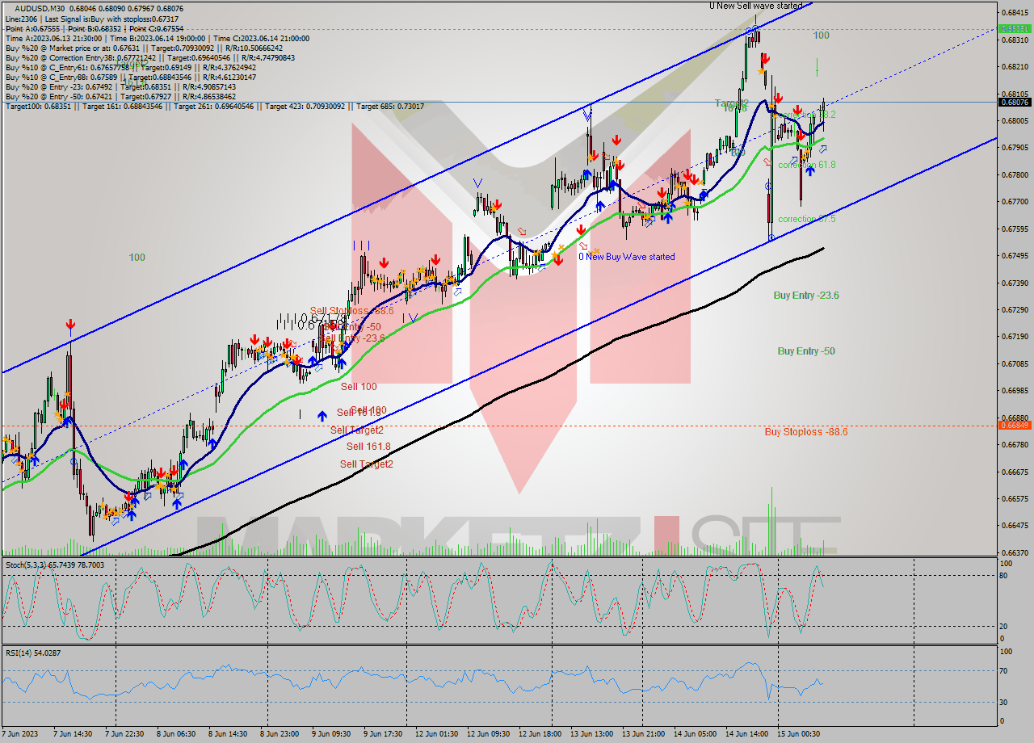Click the '9 Jun 17:30' time axis label
This screenshot has height=743, width=1034.
pos(383,734)
